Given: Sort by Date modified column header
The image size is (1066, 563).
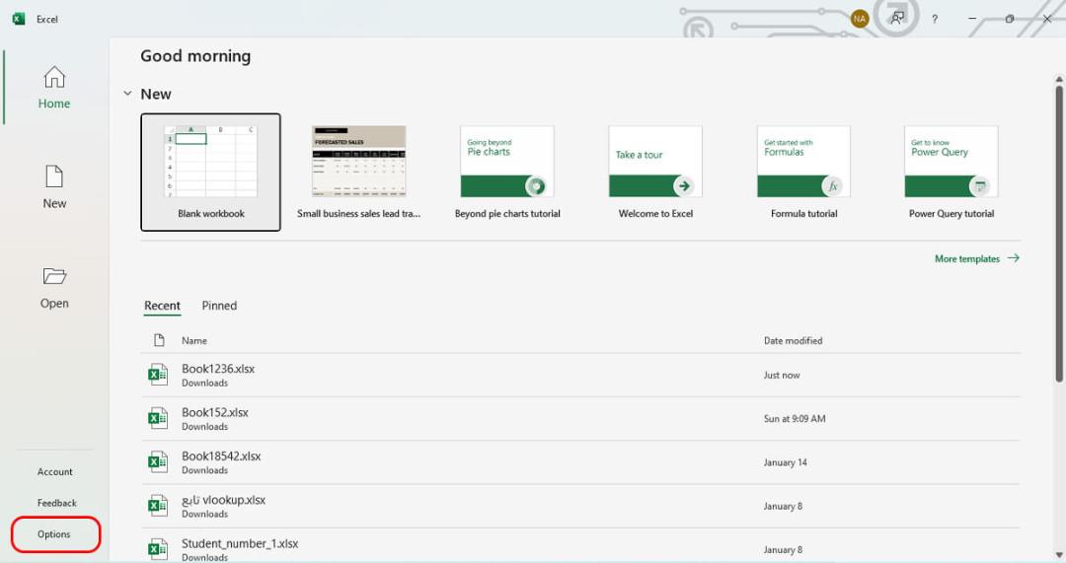Looking at the screenshot, I should click(793, 340).
